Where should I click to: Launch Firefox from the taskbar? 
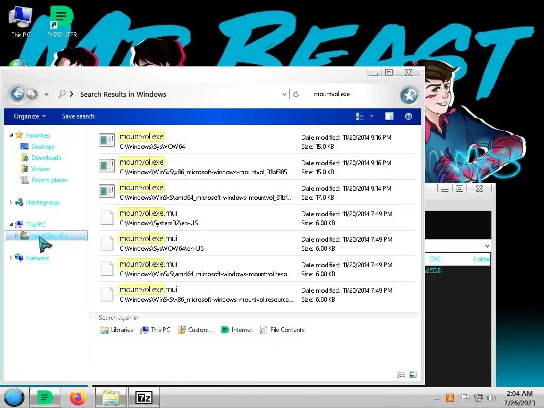(x=78, y=397)
